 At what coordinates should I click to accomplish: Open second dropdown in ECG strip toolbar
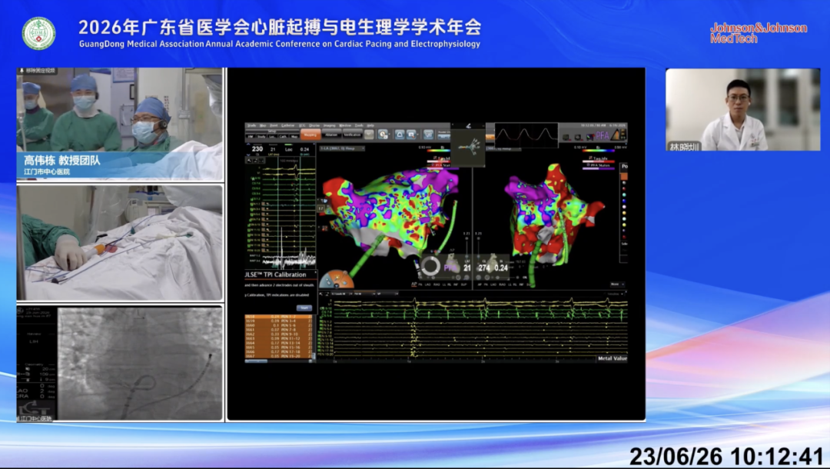point(365,294)
